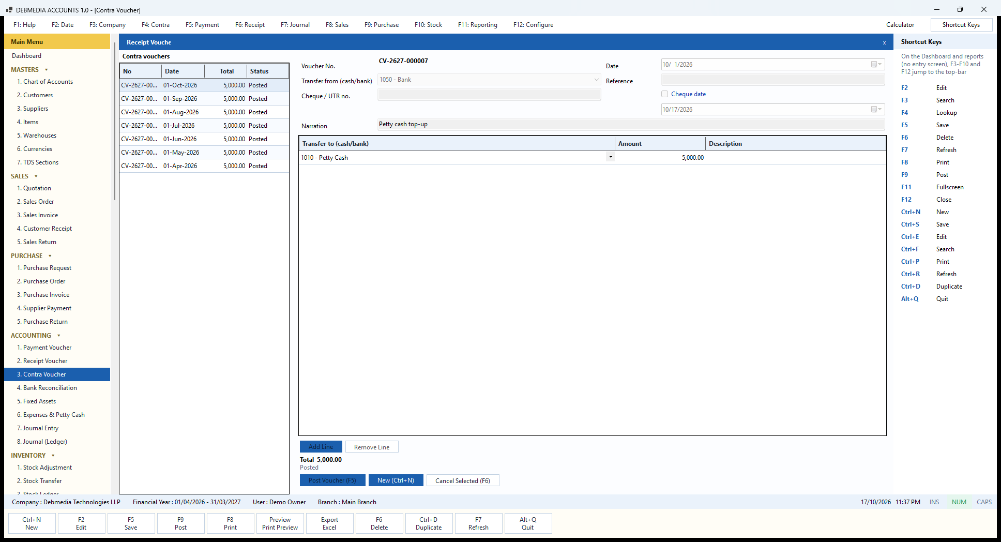Sort voucher list by Total column header
Image resolution: width=1001 pixels, height=542 pixels.
(x=226, y=71)
